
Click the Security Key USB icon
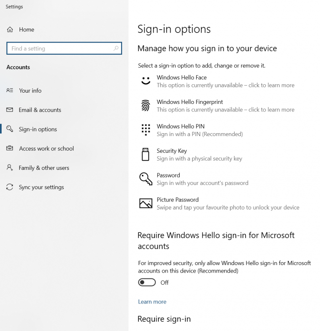click(145, 154)
